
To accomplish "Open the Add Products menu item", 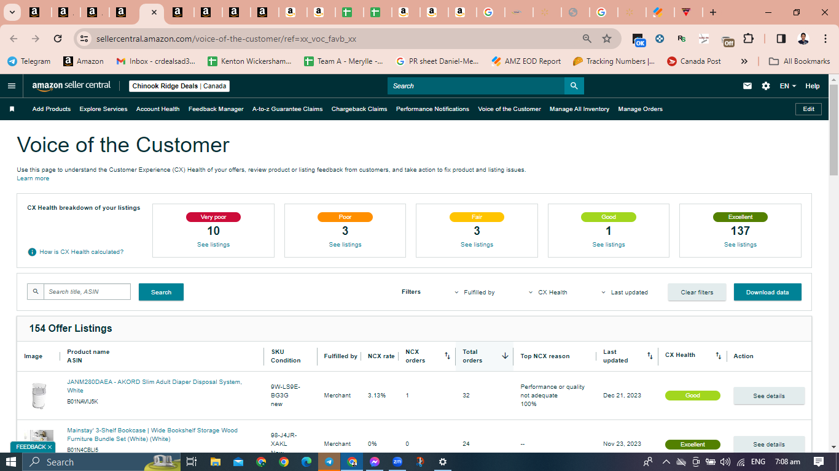I will [x=52, y=109].
